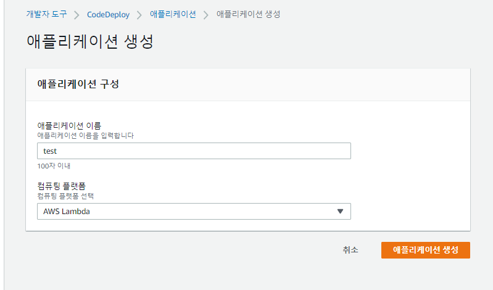Image resolution: width=493 pixels, height=290 pixels.
Task: Click the chevron before 애플리케이션 생성 breadcrumb
Action: coord(206,14)
